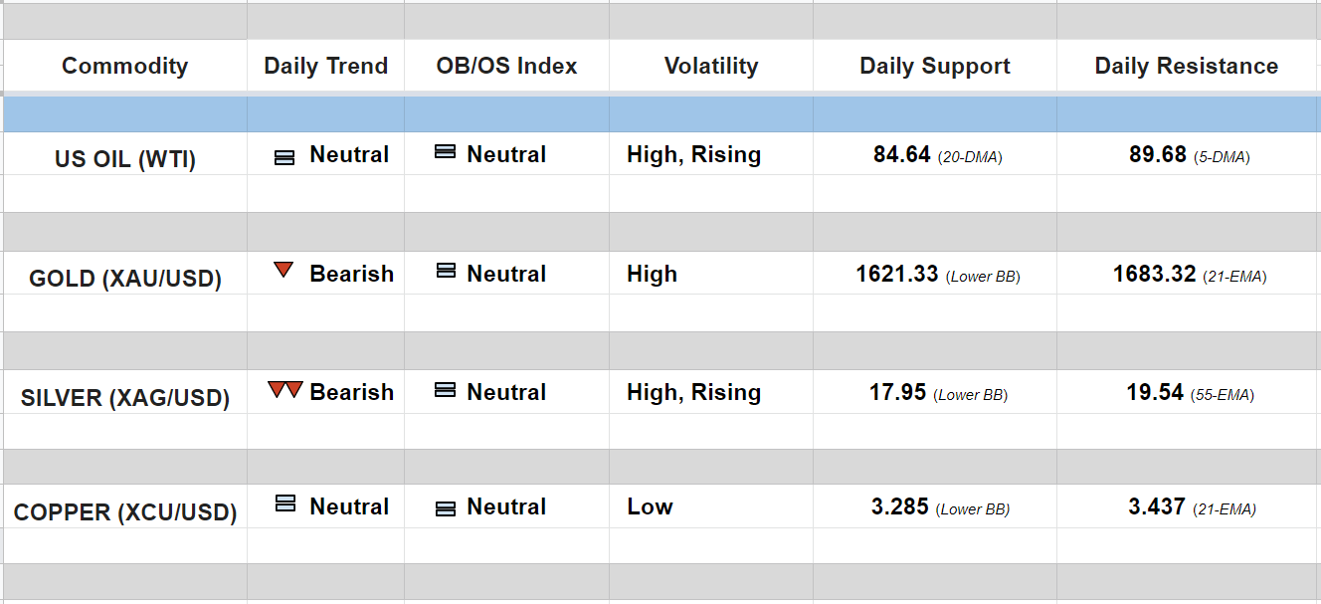The width and height of the screenshot is (1321, 604).
Task: Click the Daily Support header cell
Action: (934, 67)
